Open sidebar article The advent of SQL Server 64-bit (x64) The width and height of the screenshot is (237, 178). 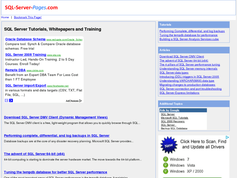(x=184, y=60)
